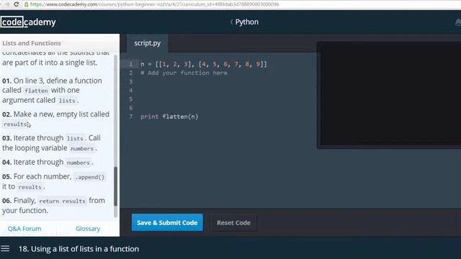
Task: Click the instructions panel scrollbar
Action: pyautogui.click(x=115, y=186)
